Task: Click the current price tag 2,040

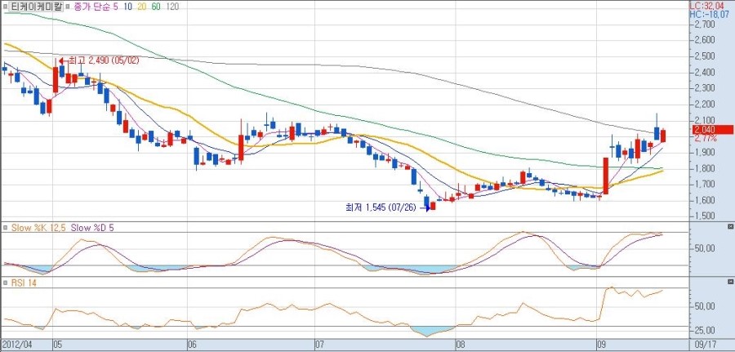Action: click(x=711, y=130)
